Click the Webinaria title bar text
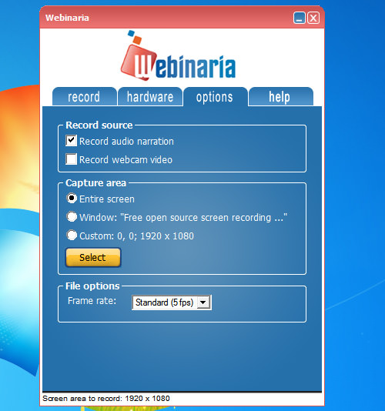 coord(67,18)
